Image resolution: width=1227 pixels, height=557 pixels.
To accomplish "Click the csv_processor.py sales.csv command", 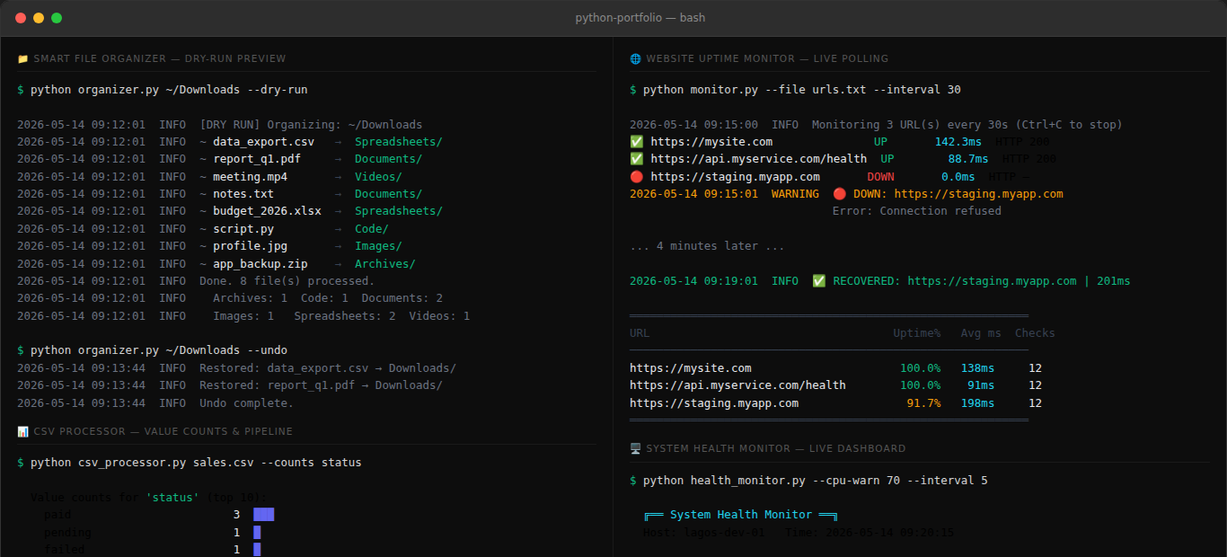I will click(x=190, y=463).
